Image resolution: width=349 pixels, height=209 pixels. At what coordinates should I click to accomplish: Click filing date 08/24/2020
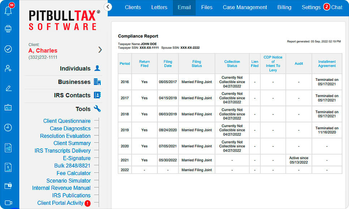click(168, 130)
